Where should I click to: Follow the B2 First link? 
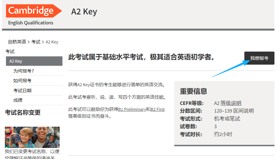coord(158,109)
